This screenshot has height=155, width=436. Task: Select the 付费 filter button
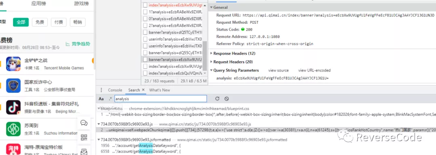(x=59, y=22)
